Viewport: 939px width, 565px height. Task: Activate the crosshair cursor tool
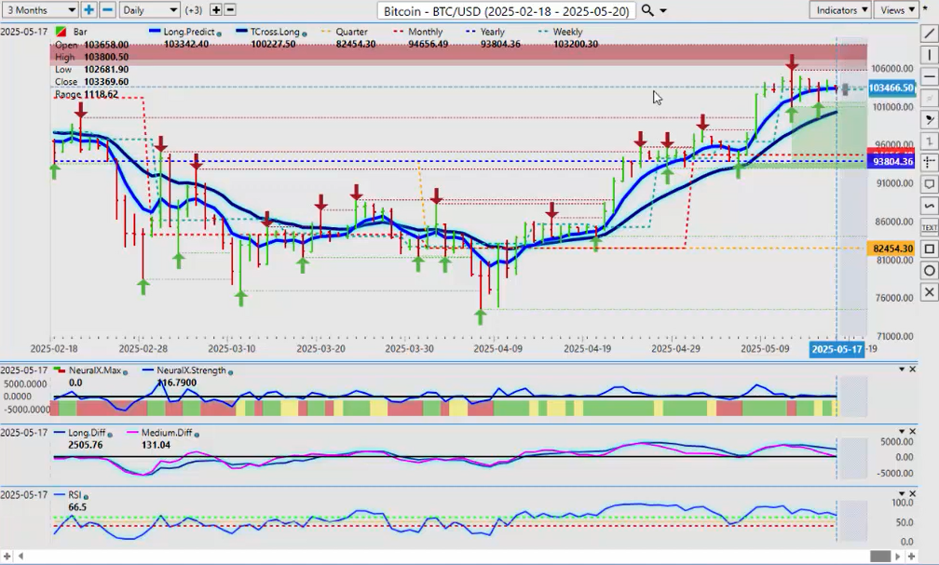(x=929, y=162)
